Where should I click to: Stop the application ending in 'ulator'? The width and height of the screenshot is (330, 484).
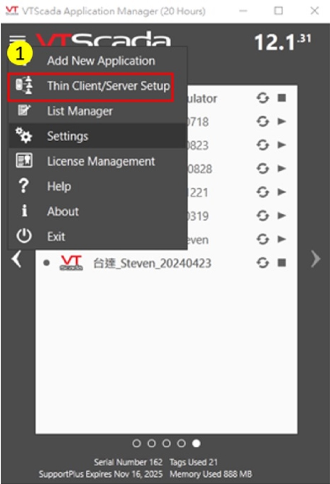282,98
